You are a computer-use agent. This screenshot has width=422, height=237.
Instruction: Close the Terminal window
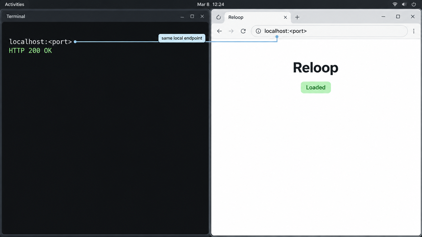202,16
